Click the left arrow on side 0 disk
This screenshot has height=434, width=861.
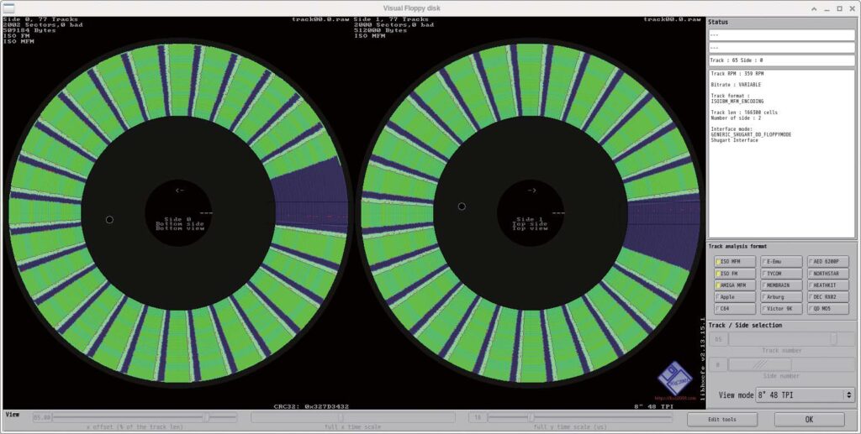pyautogui.click(x=180, y=190)
